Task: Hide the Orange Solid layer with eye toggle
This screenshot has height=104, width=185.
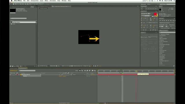Action: (10, 75)
